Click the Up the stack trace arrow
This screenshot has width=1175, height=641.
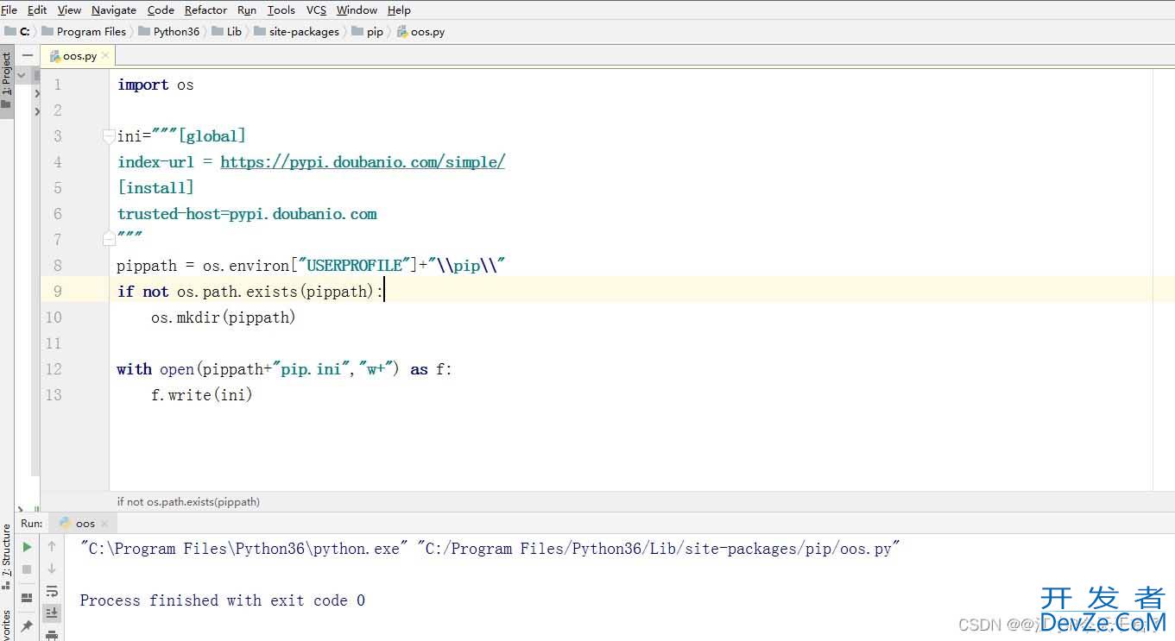coord(52,546)
